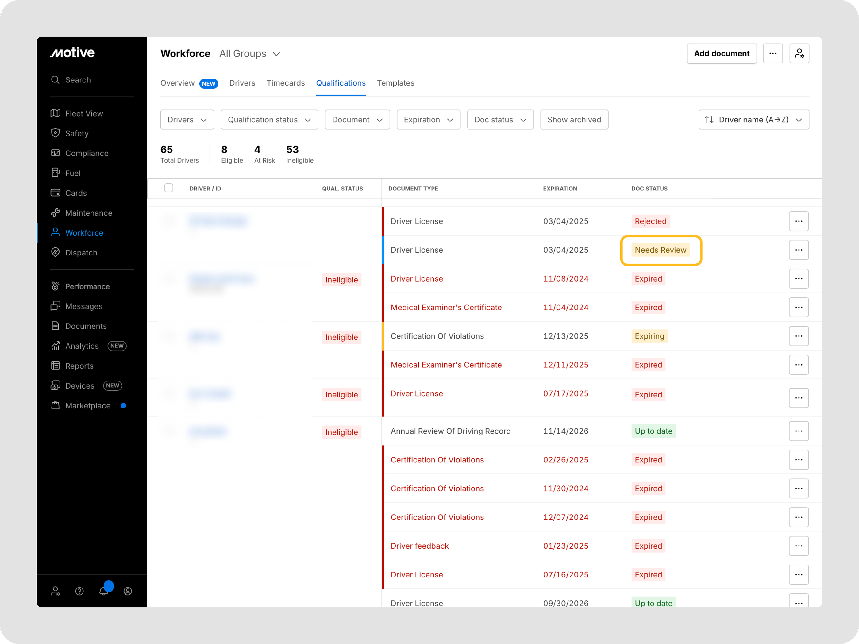This screenshot has height=644, width=859.
Task: Click the Needs Review status badge
Action: pos(660,250)
